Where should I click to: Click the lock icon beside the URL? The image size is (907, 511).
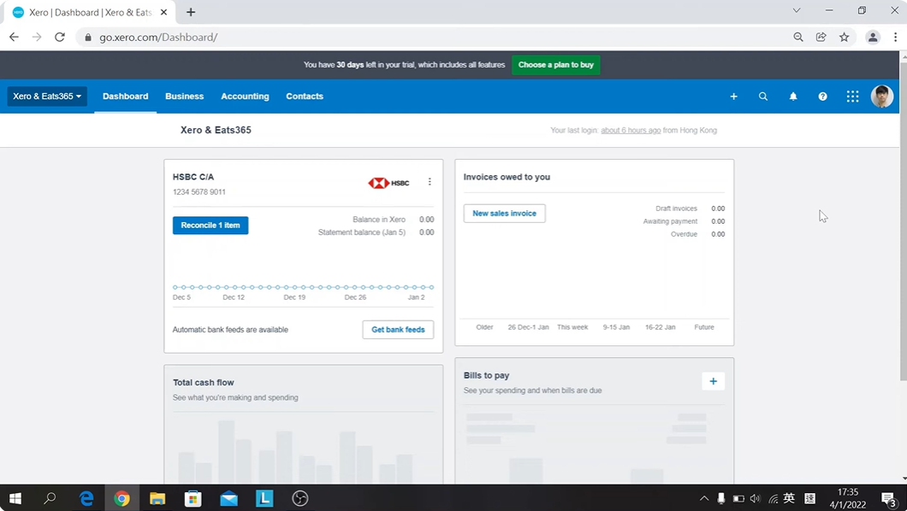pyautogui.click(x=88, y=37)
